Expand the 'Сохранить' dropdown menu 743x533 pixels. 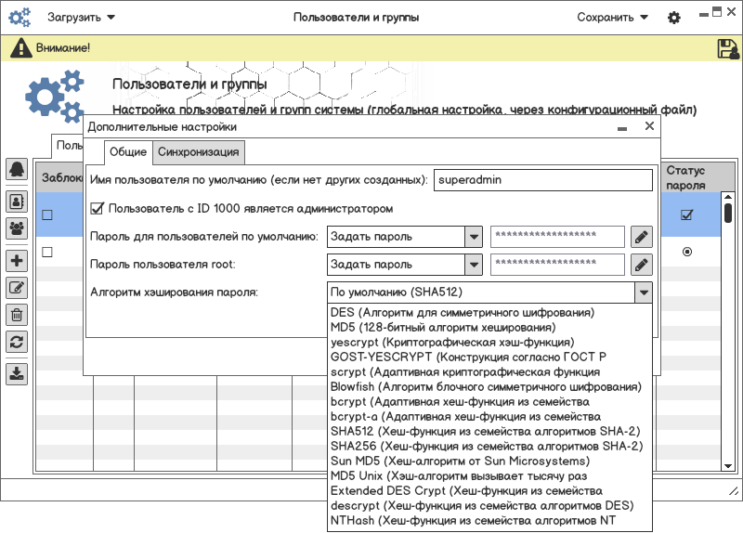(x=612, y=17)
